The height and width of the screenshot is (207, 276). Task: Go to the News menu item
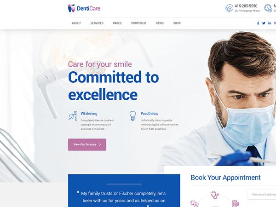point(160,23)
